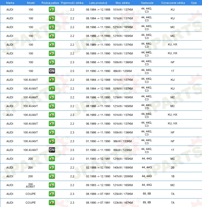The image size is (202, 207).
Task: Click the Model column header
Action: [31, 3]
